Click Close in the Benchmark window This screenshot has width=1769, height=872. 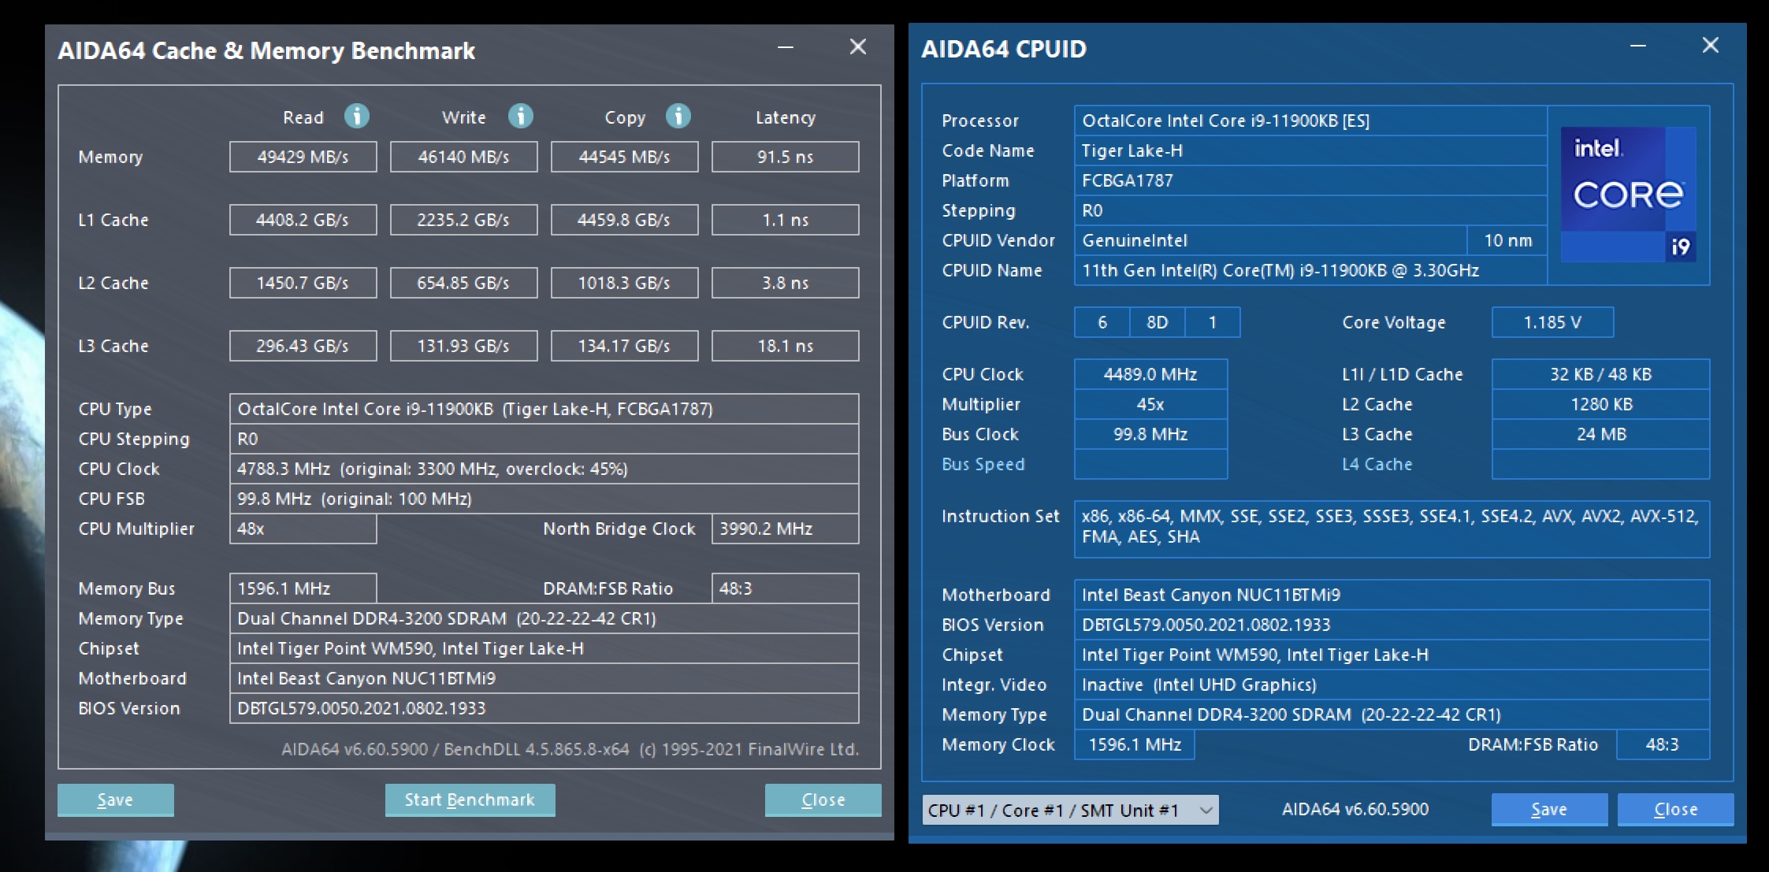pos(823,800)
